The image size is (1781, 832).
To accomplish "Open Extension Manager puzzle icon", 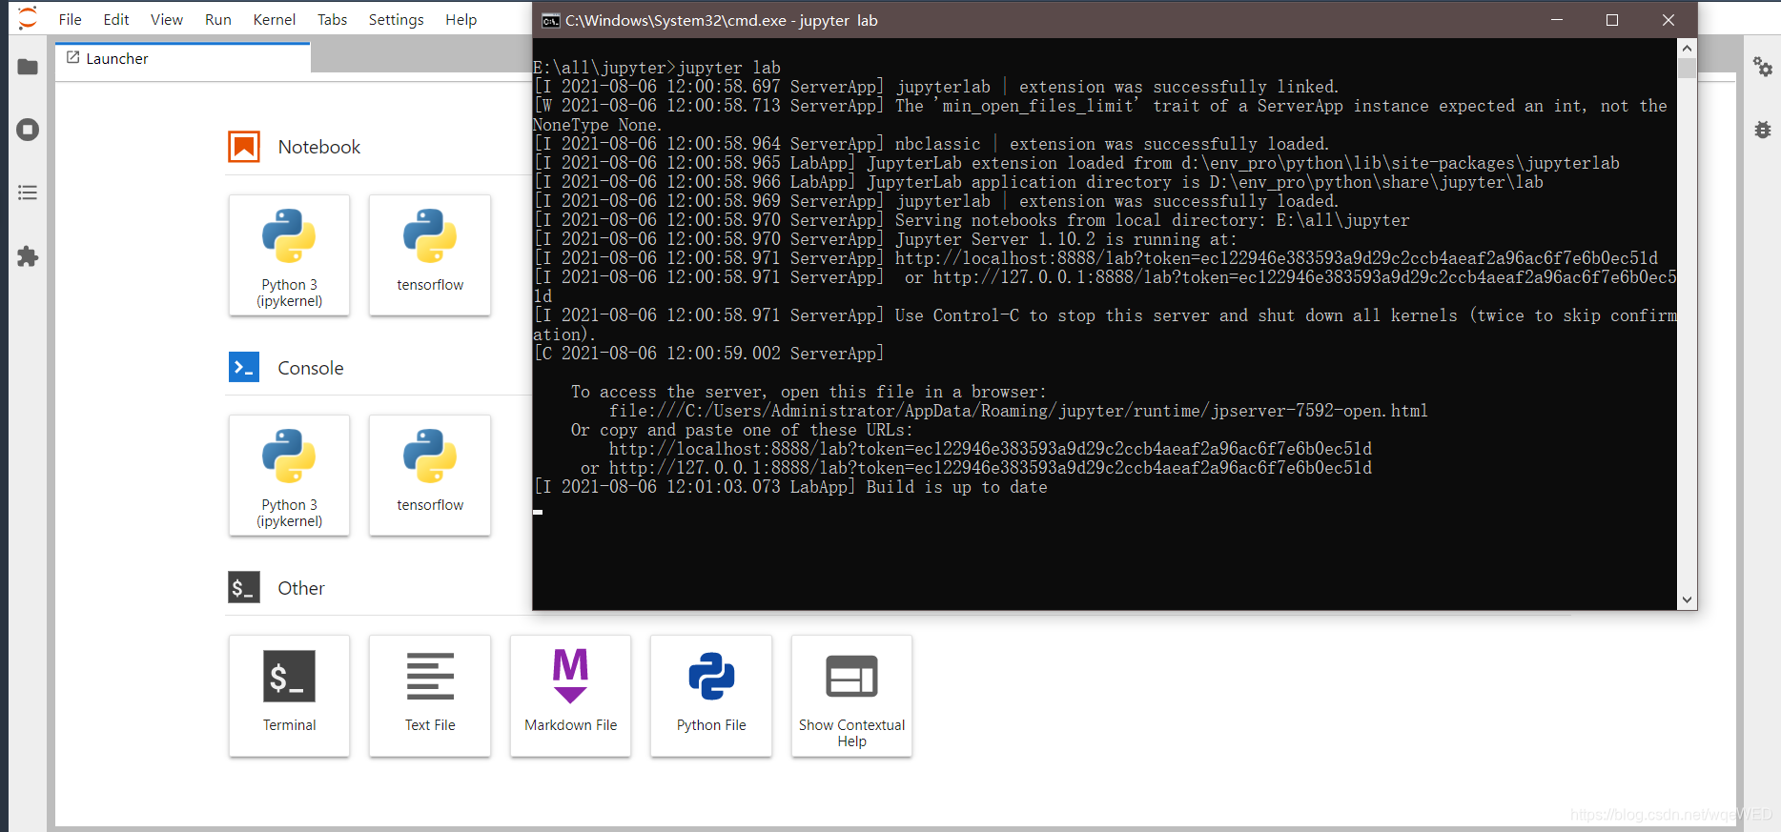I will coord(28,256).
